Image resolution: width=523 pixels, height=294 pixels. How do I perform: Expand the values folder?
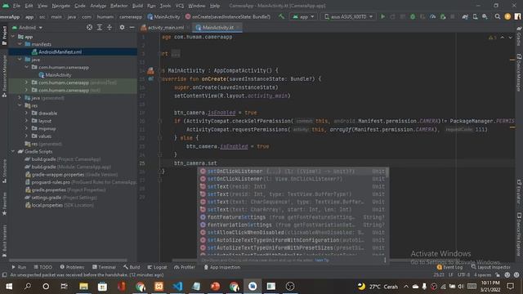tap(26, 136)
